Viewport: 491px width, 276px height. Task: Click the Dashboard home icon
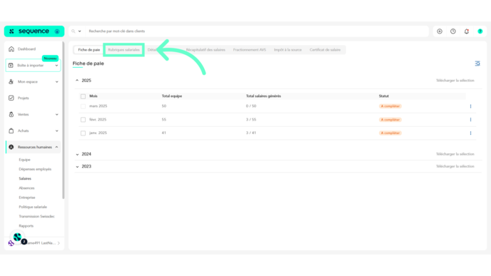pyautogui.click(x=11, y=48)
